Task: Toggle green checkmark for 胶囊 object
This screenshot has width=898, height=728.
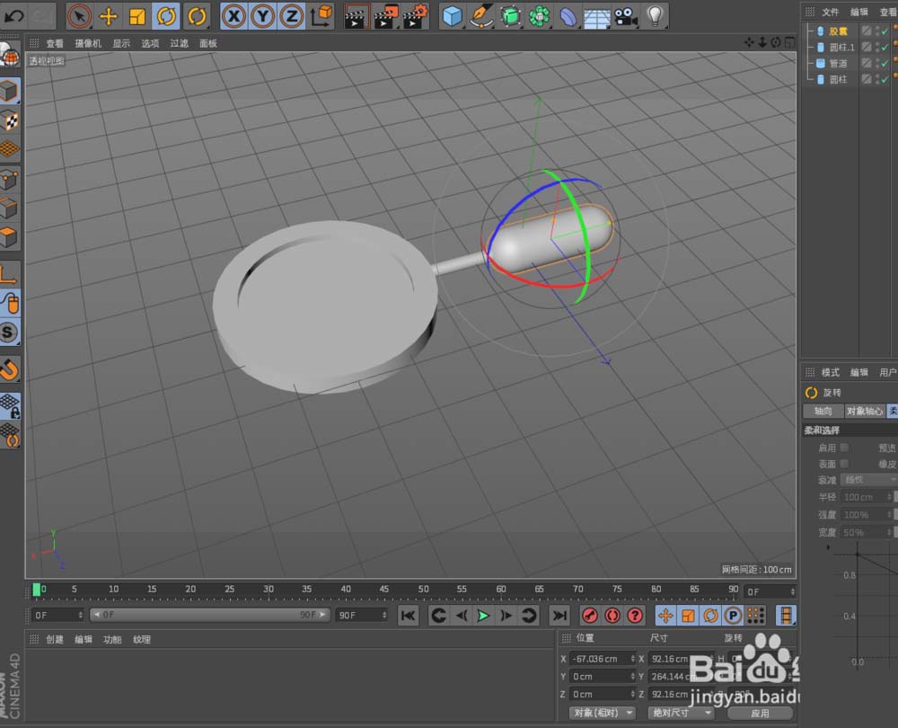Action: click(x=885, y=31)
